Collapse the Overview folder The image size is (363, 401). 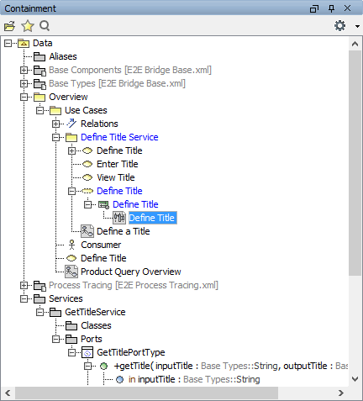[x=24, y=97]
